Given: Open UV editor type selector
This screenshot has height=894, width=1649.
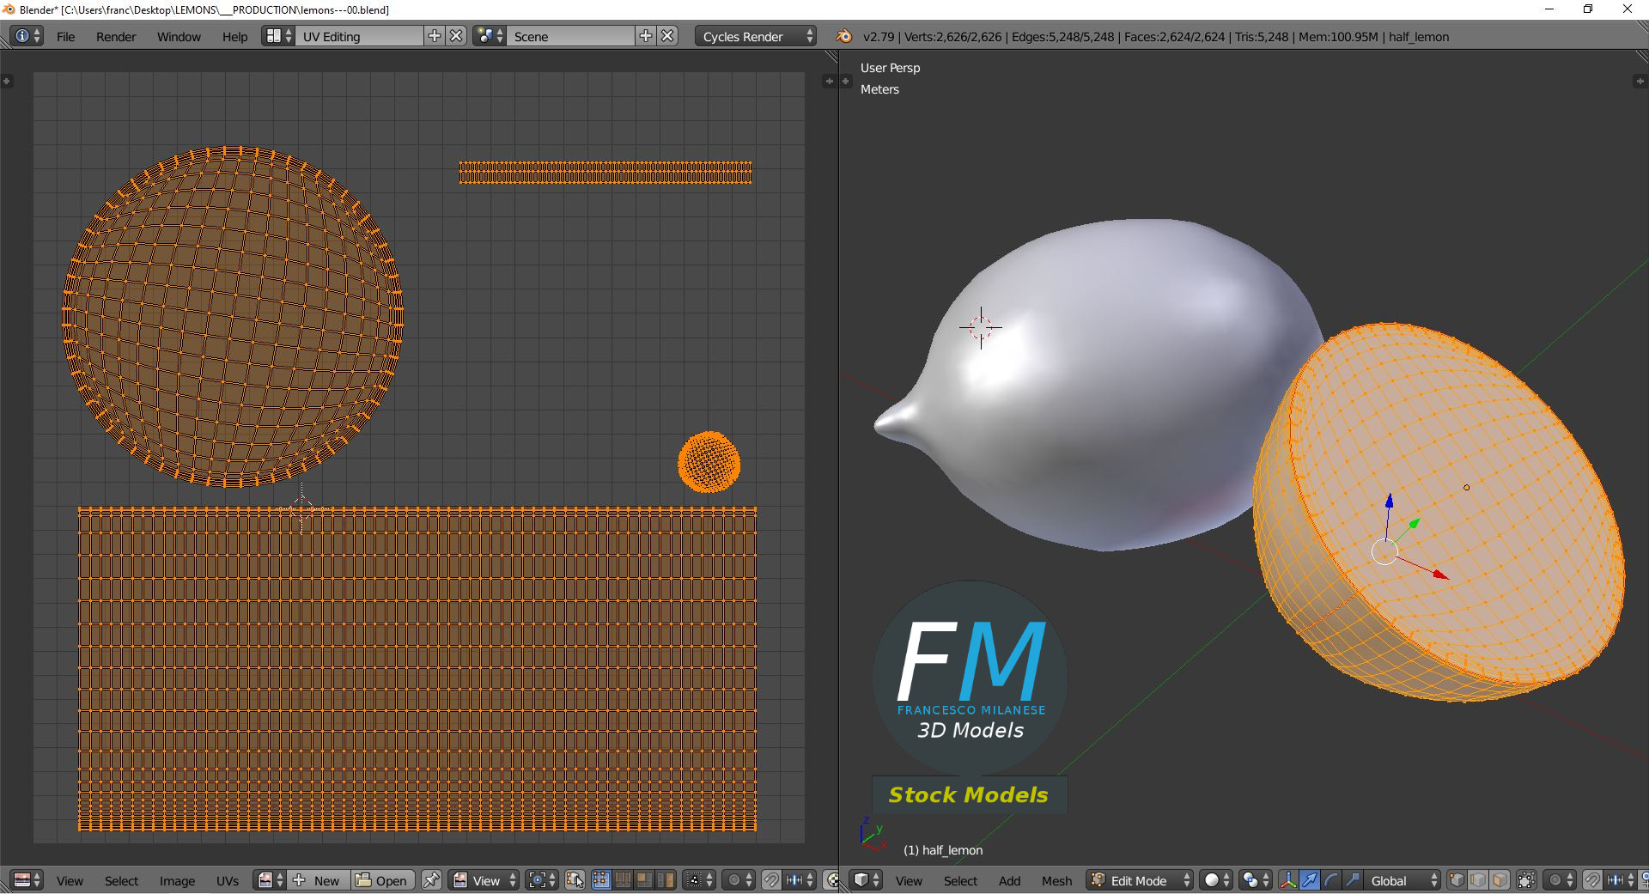Looking at the screenshot, I should click(27, 880).
